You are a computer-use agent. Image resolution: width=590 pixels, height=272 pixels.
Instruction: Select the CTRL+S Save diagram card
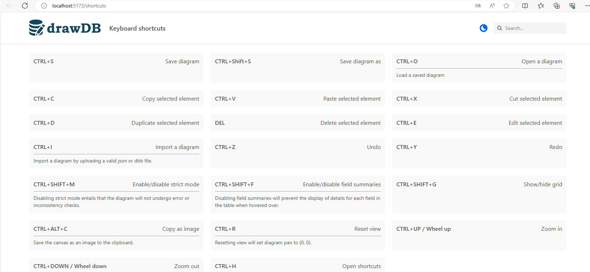click(116, 68)
